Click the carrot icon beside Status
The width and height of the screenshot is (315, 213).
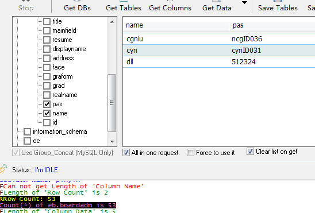coord(3,169)
